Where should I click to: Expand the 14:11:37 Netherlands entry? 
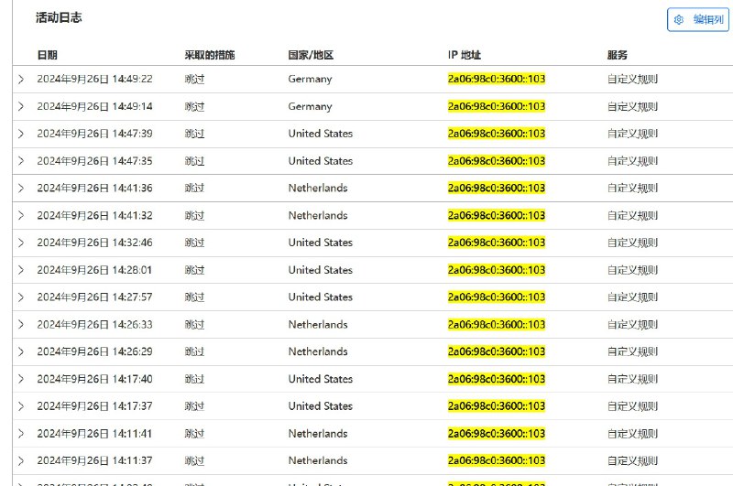[21, 461]
